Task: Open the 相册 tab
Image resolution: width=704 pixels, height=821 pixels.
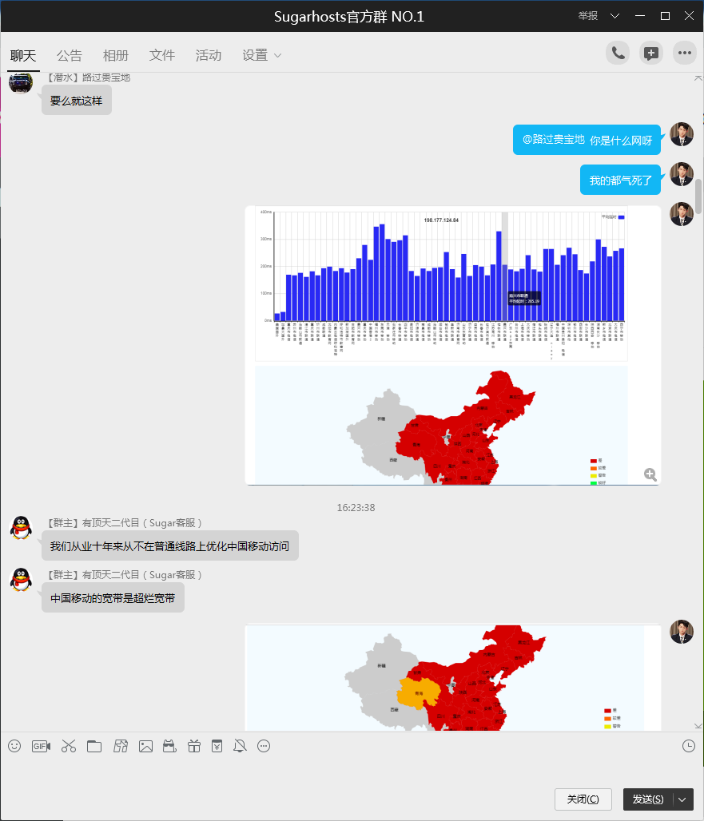Action: (115, 55)
